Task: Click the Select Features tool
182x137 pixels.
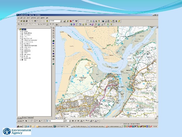Action: point(53,48)
